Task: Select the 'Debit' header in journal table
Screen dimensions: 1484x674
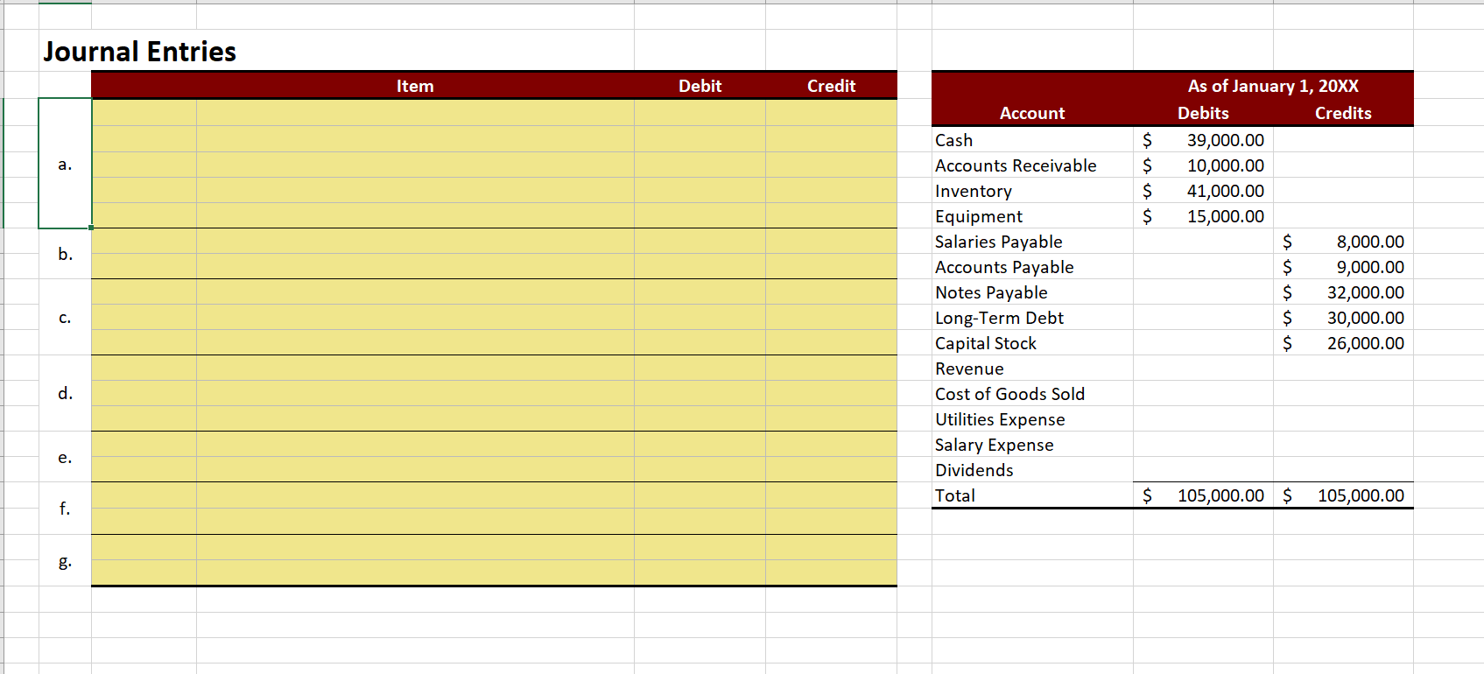Action: pos(700,86)
